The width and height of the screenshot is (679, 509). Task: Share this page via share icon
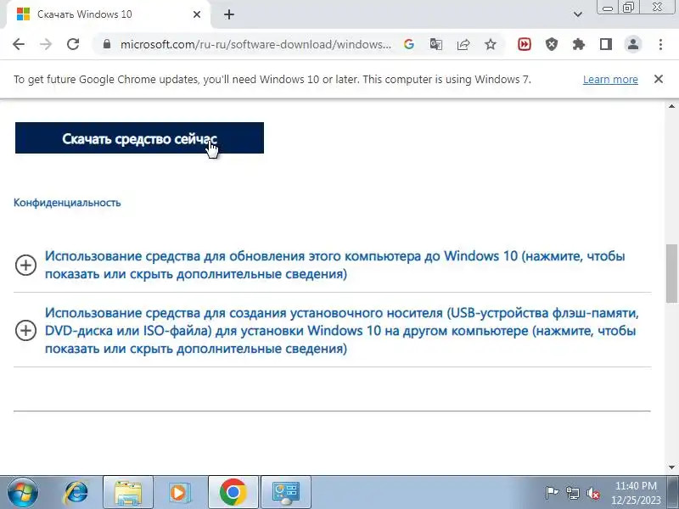pyautogui.click(x=463, y=44)
